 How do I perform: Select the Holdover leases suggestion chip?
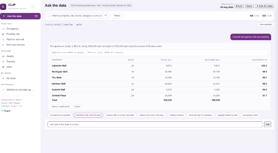[x=176, y=115]
